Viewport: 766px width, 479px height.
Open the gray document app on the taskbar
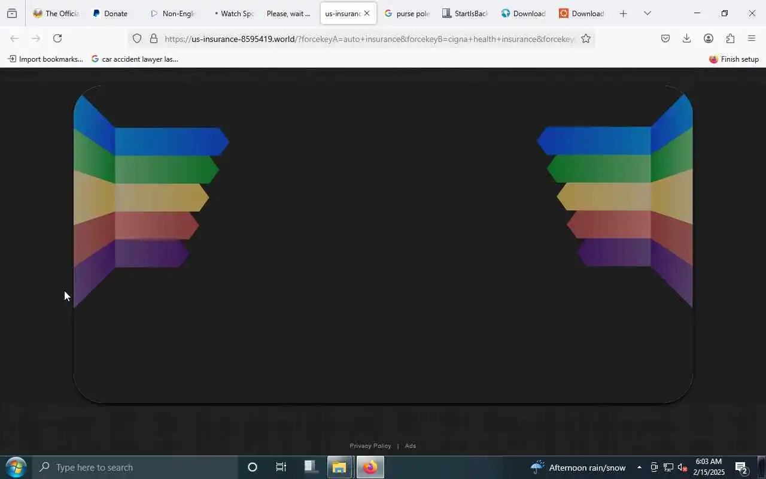pos(311,467)
